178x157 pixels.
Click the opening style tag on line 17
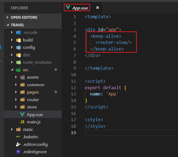coord(94,120)
